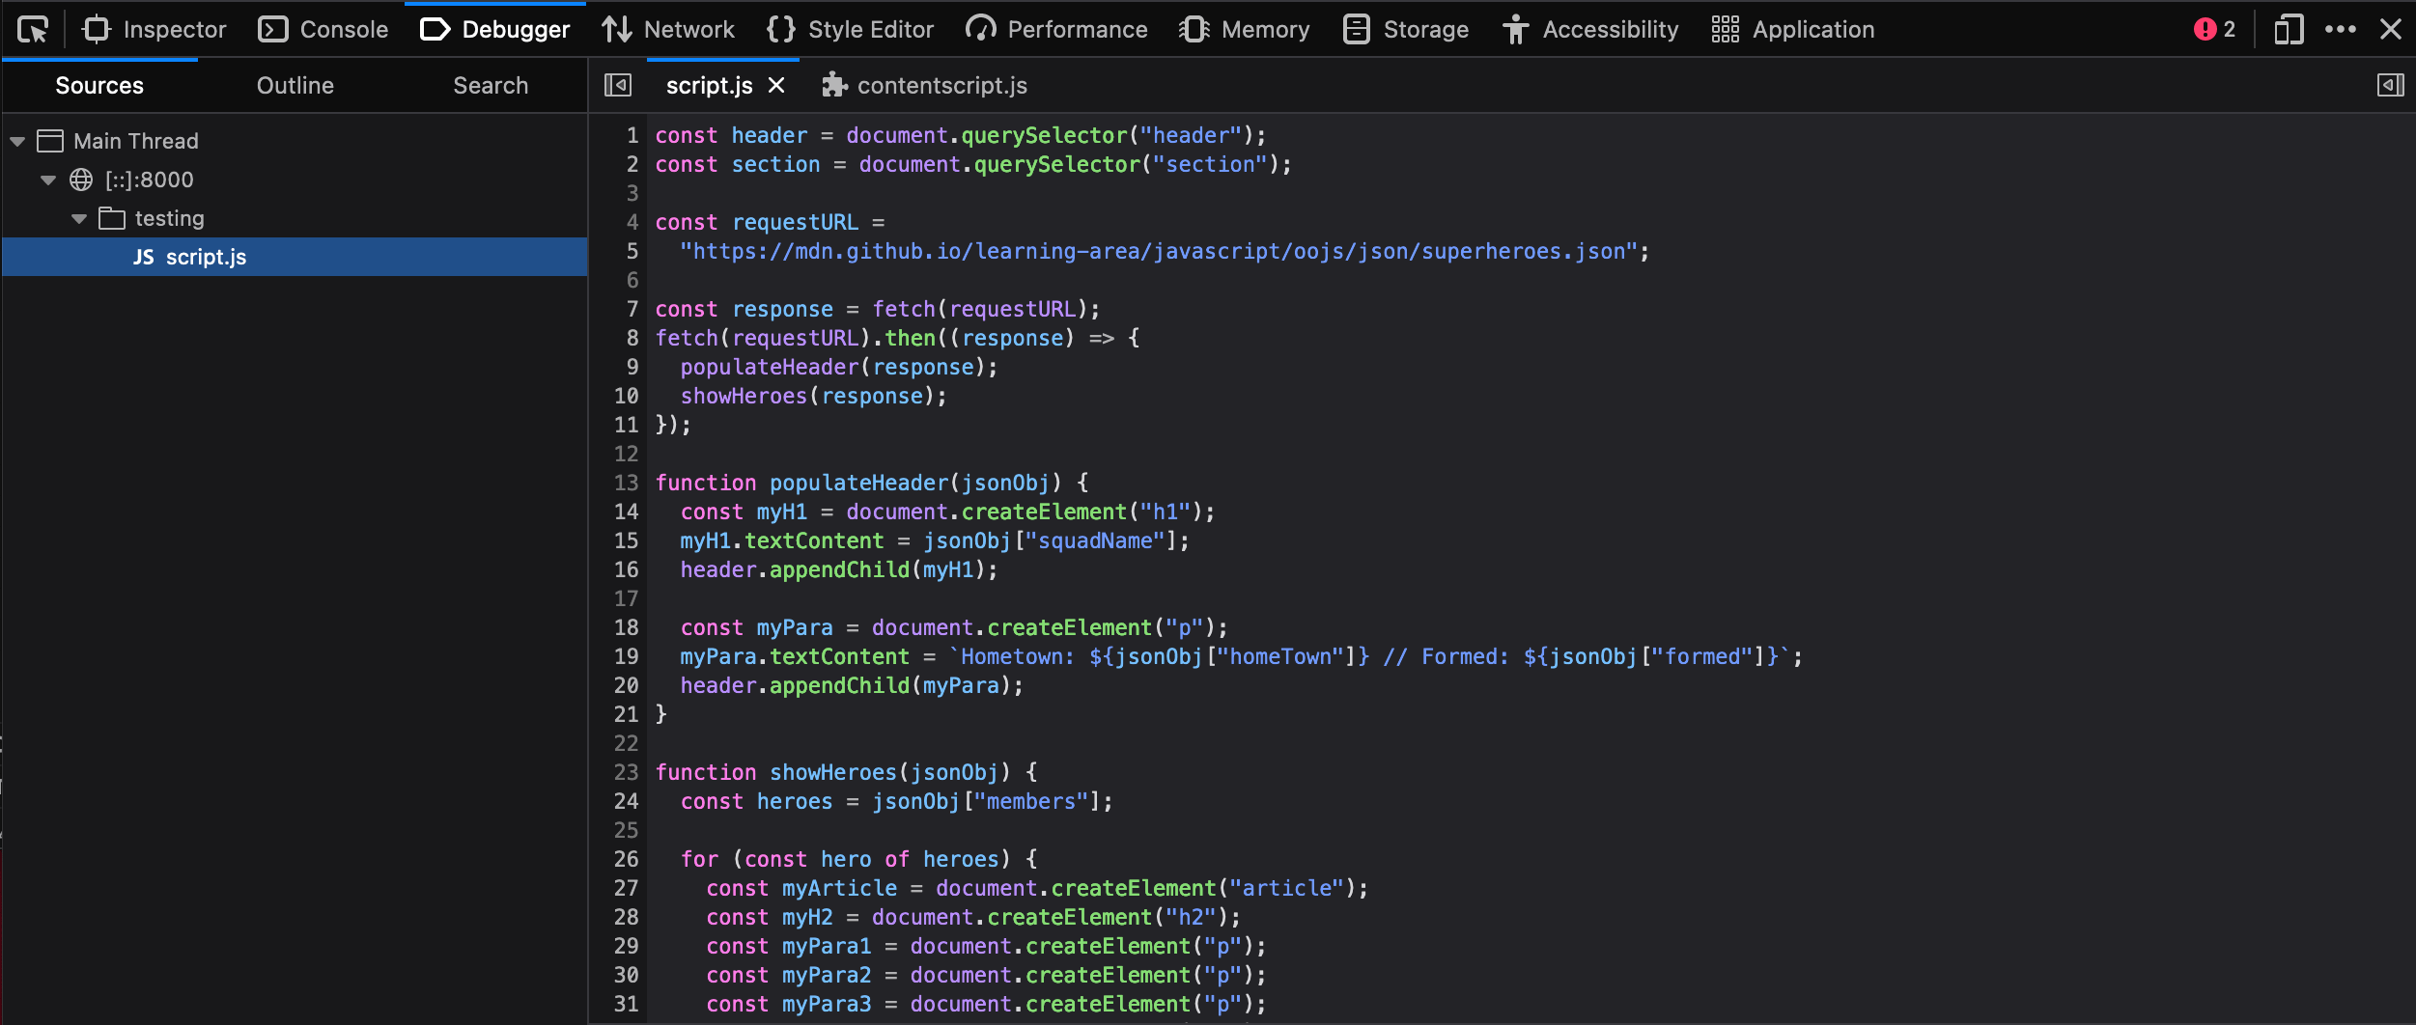
Task: Collapse the [::]:8000 node
Action: click(x=46, y=180)
